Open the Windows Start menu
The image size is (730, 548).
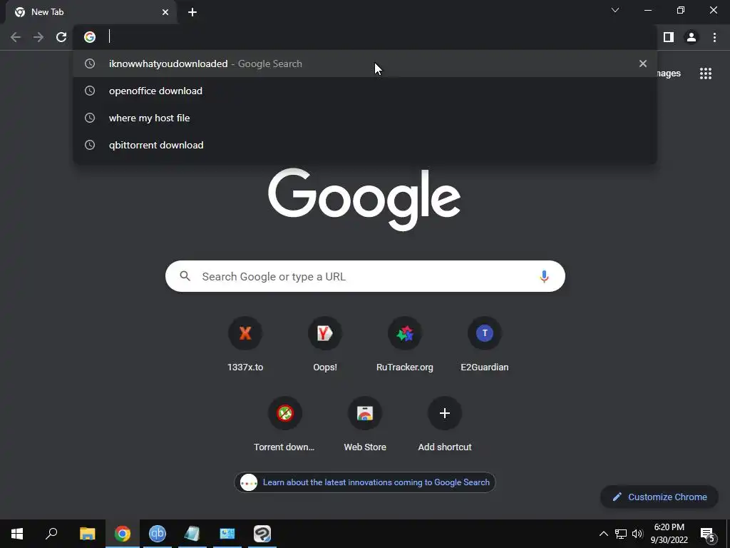pos(17,534)
